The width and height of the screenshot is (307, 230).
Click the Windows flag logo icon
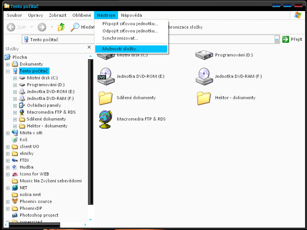tap(297, 15)
